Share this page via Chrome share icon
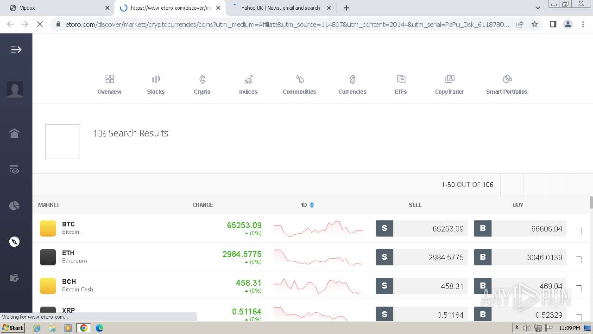 point(520,24)
